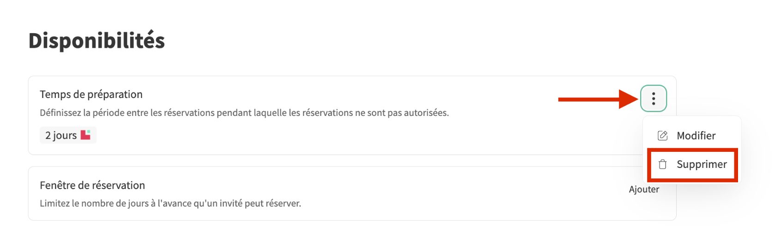The image size is (775, 230).
Task: Select the Fenêtre de réservation title
Action: [92, 185]
